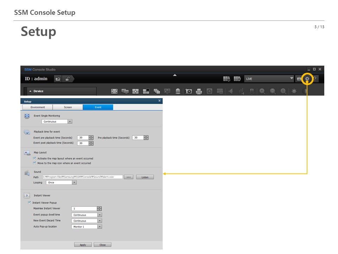The height and width of the screenshot is (254, 338).
Task: Click the alarm siren icon
Action: [x=178, y=91]
